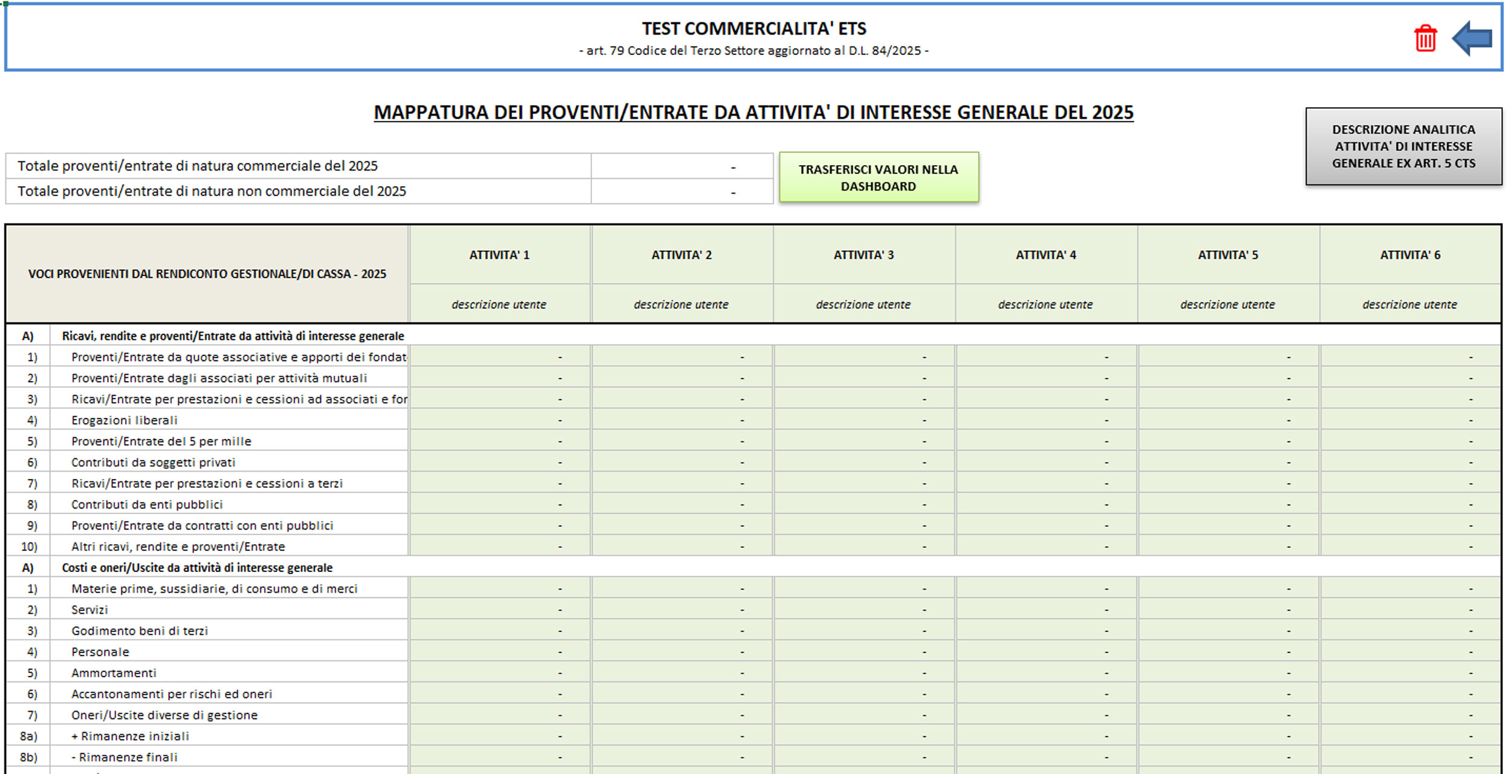Click Attività 5 column header

(x=1228, y=255)
